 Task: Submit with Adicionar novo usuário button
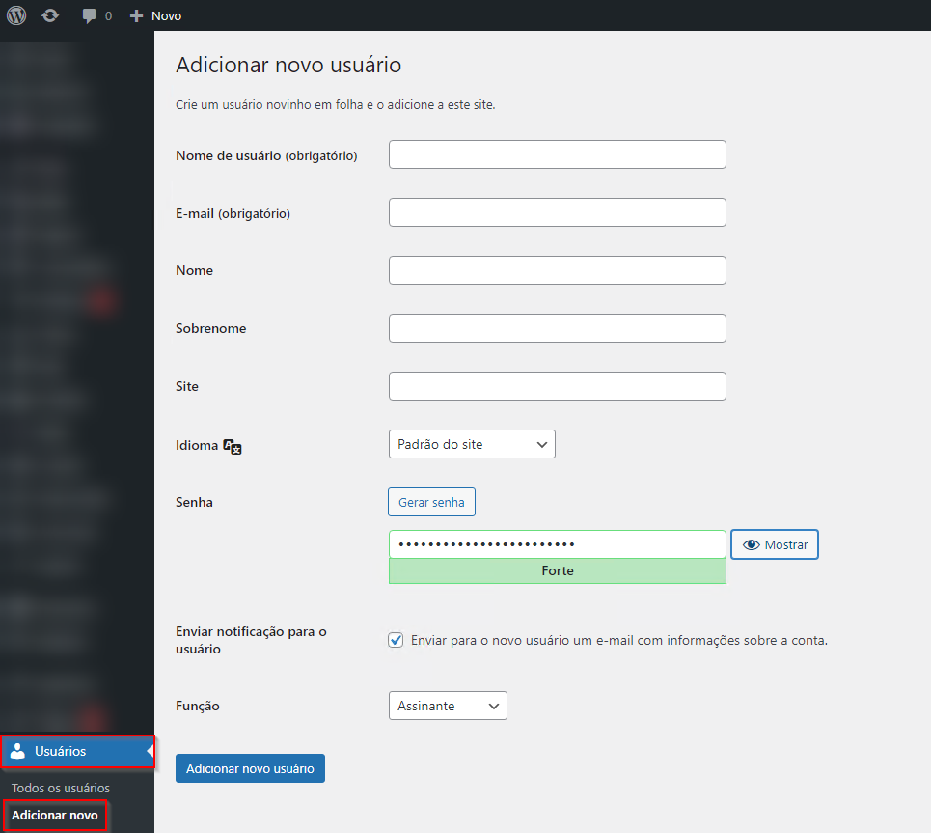click(250, 768)
